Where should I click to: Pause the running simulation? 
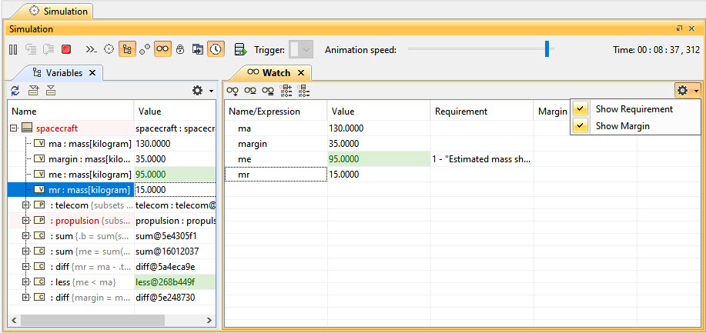(x=13, y=49)
